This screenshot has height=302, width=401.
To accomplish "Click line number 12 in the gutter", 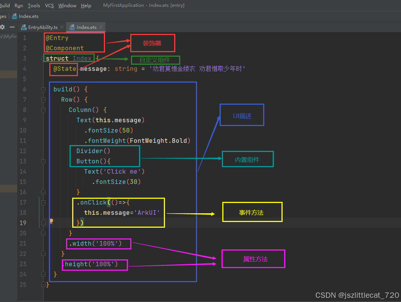I will click(23, 151).
